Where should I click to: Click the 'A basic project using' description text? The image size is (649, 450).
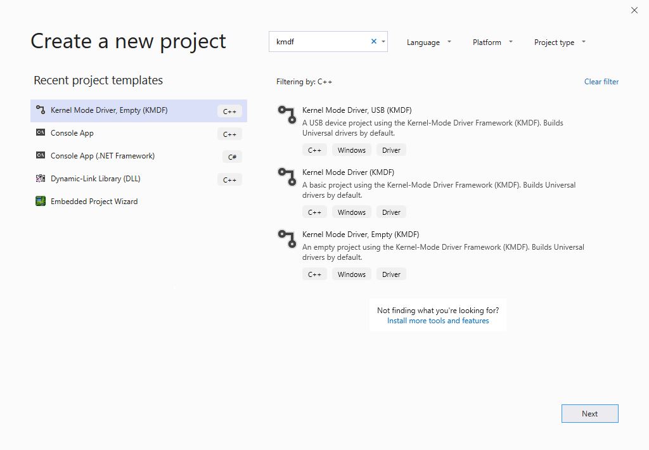[x=439, y=190]
